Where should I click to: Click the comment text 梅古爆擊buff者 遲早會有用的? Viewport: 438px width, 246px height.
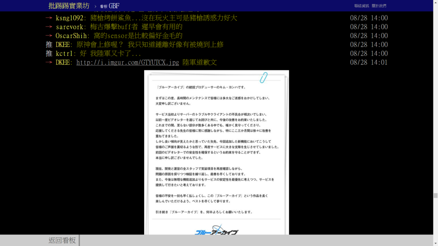136,27
